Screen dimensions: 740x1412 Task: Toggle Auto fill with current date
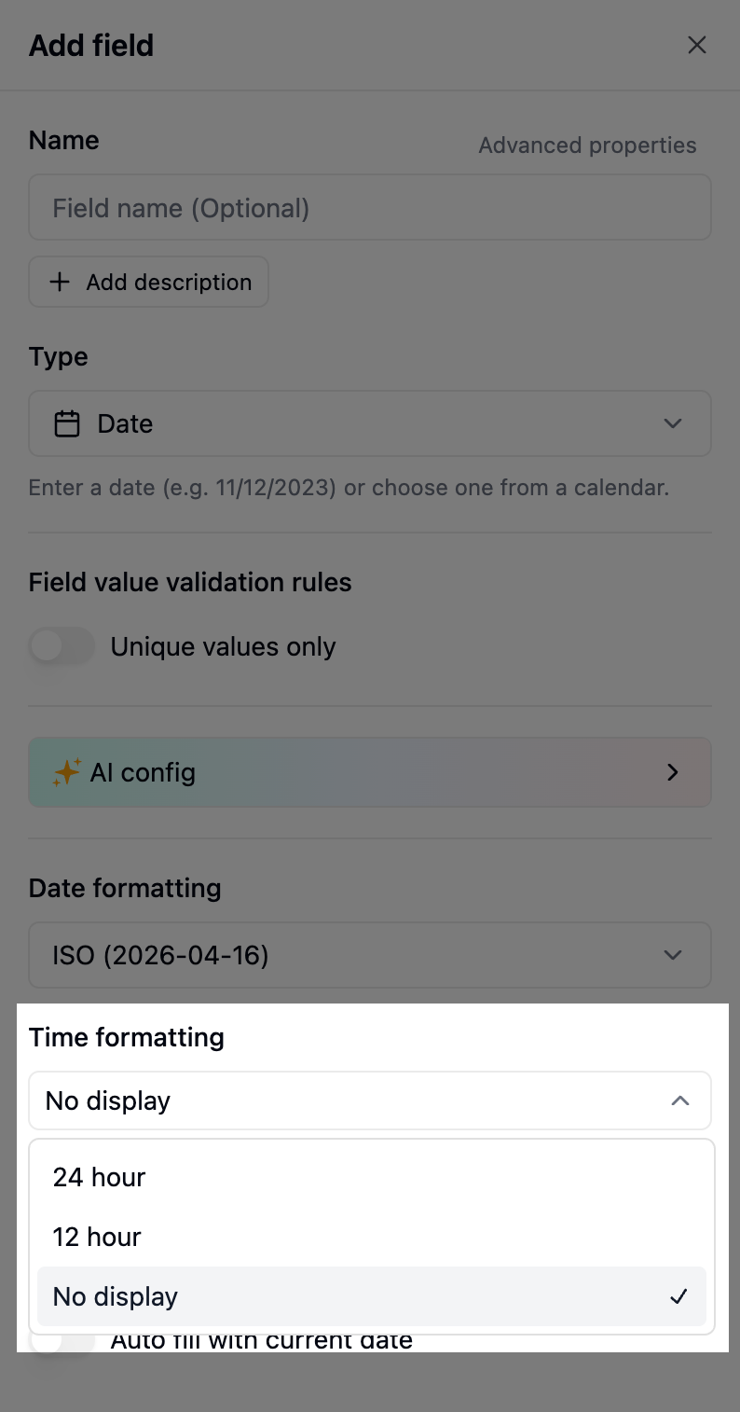click(x=62, y=1341)
